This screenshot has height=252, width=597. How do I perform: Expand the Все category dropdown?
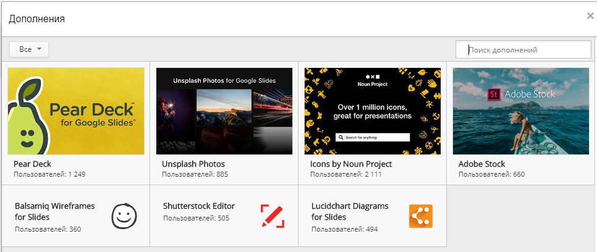[29, 49]
